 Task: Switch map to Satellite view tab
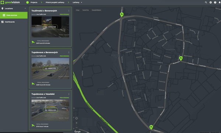(x=85, y=10)
